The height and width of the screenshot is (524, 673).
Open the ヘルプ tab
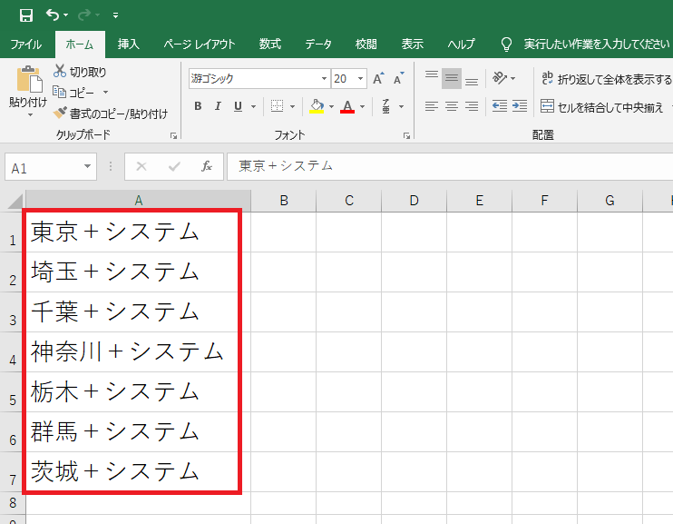tap(461, 44)
